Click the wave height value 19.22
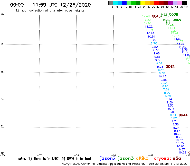The width and height of the screenshot is (190, 166). click(163, 15)
